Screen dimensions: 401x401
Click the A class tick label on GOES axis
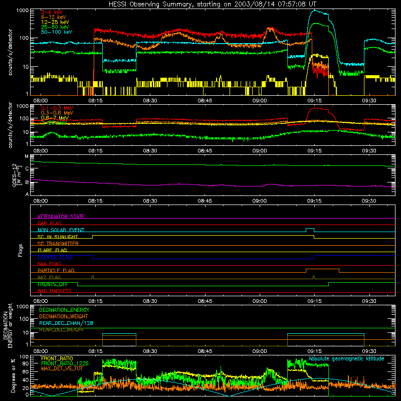pyautogui.click(x=27, y=194)
